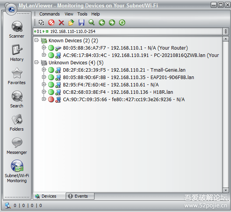
Task: Open the Tools menu
Action: [82, 14]
